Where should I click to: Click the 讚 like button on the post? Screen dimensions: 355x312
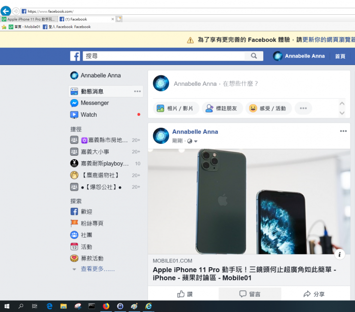point(184,294)
